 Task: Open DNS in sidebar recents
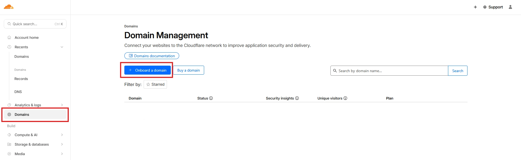(18, 92)
